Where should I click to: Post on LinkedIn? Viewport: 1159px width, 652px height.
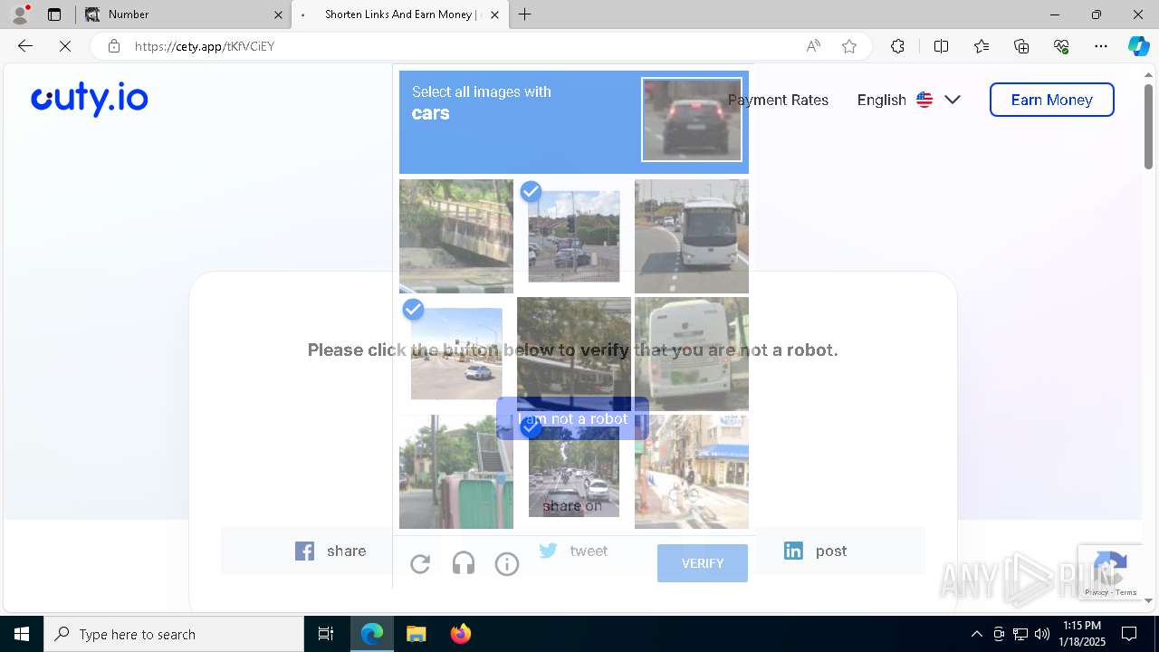click(816, 551)
